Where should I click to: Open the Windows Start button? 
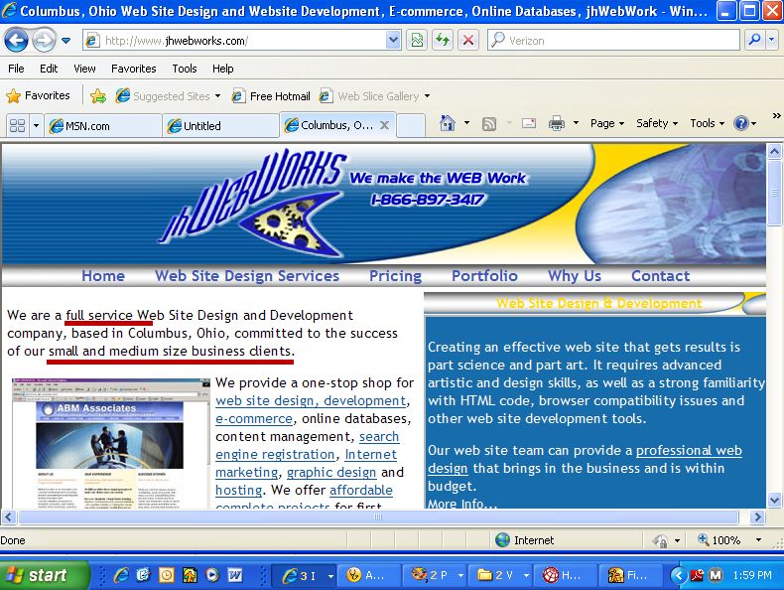(44, 575)
